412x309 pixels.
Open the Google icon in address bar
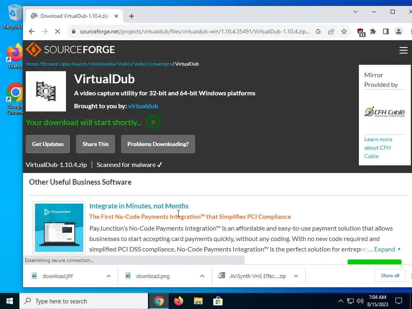pyautogui.click(x=318, y=31)
